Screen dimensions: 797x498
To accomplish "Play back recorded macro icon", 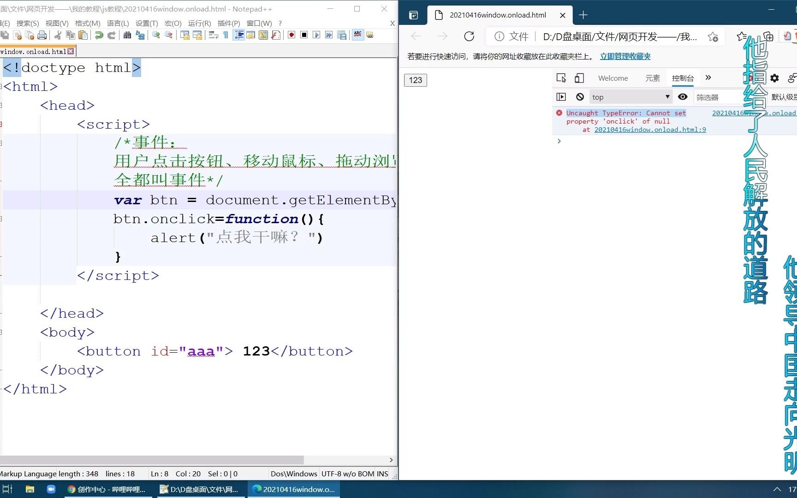I will pyautogui.click(x=316, y=35).
